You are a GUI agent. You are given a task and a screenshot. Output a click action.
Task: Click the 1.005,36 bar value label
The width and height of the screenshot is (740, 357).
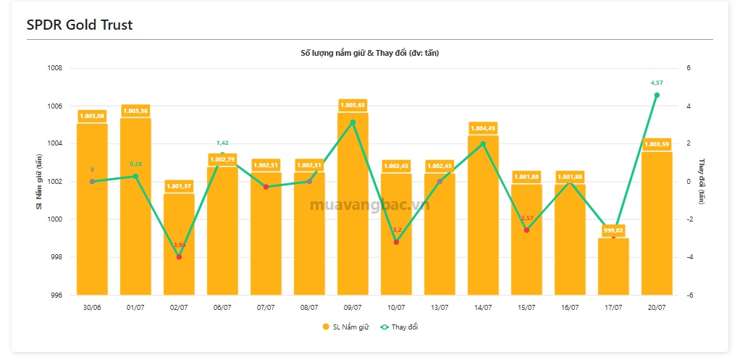pyautogui.click(x=135, y=111)
